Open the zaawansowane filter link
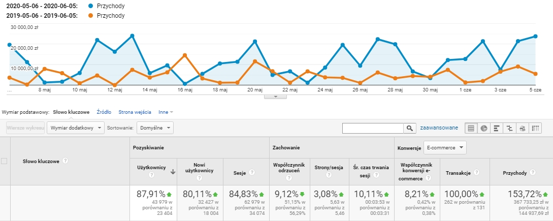 pos(439,128)
